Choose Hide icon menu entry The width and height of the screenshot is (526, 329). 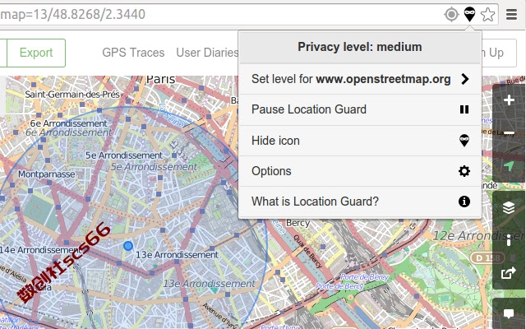click(x=360, y=141)
